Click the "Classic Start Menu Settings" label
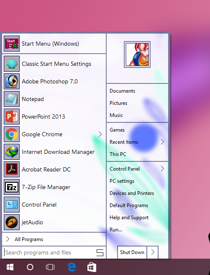Screen dimensions: 210x275 [56, 64]
